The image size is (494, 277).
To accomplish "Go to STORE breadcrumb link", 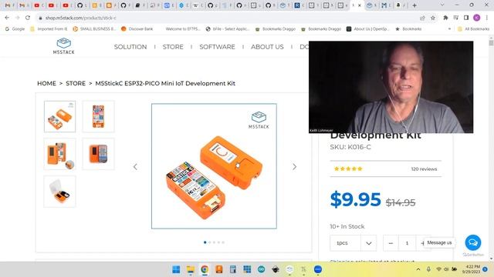I will tap(76, 83).
